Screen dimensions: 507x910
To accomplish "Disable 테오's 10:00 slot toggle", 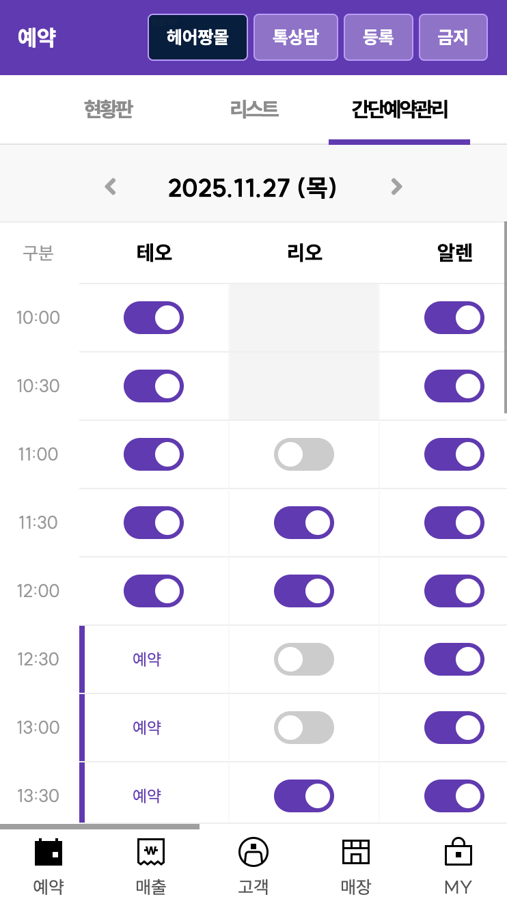I will click(154, 318).
